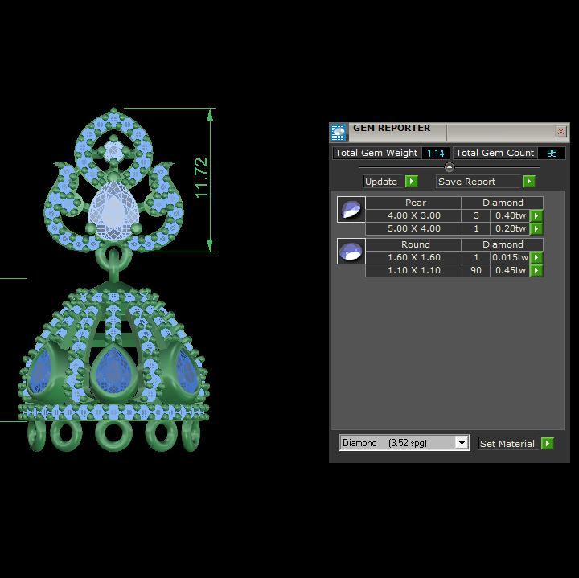Click the green arrow on the 5.00 X 4.00 row
Image resolution: width=579 pixels, height=578 pixels.
[536, 228]
